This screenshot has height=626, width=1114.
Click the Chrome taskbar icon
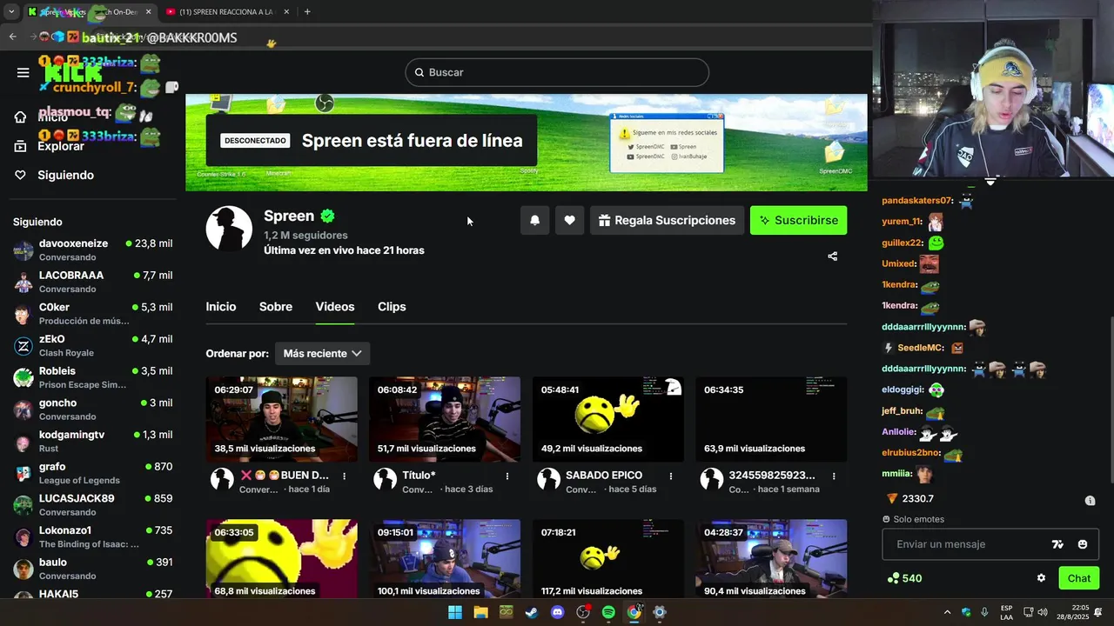(634, 612)
